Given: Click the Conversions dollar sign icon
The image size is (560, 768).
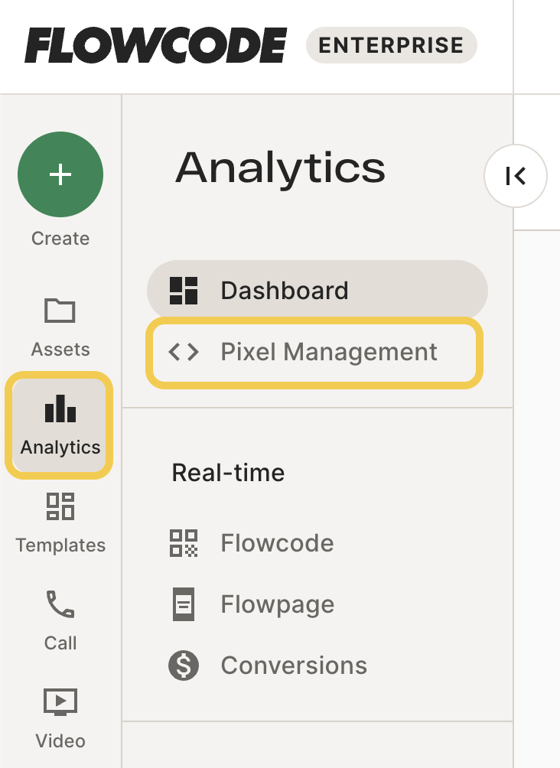Looking at the screenshot, I should tap(184, 665).
